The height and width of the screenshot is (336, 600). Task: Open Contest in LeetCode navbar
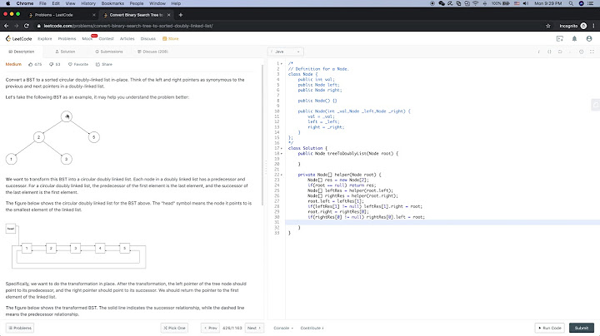coord(106,38)
